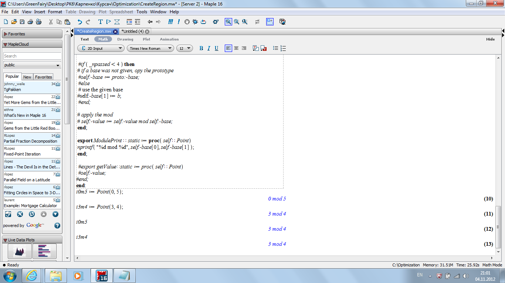This screenshot has height=283, width=505.
Task: Click the MapleCloud search field
Action: tap(32, 56)
